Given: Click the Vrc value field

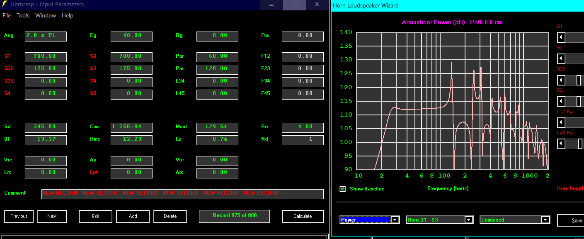Looking at the screenshot, I should 46,161.
